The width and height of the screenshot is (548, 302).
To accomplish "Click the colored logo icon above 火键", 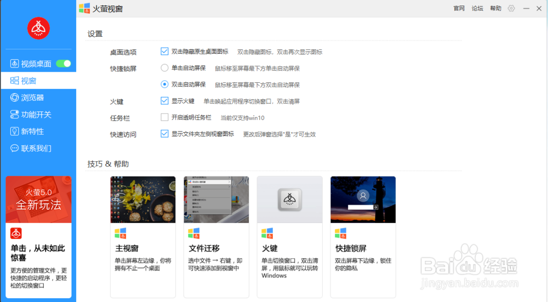I will click(x=267, y=233).
